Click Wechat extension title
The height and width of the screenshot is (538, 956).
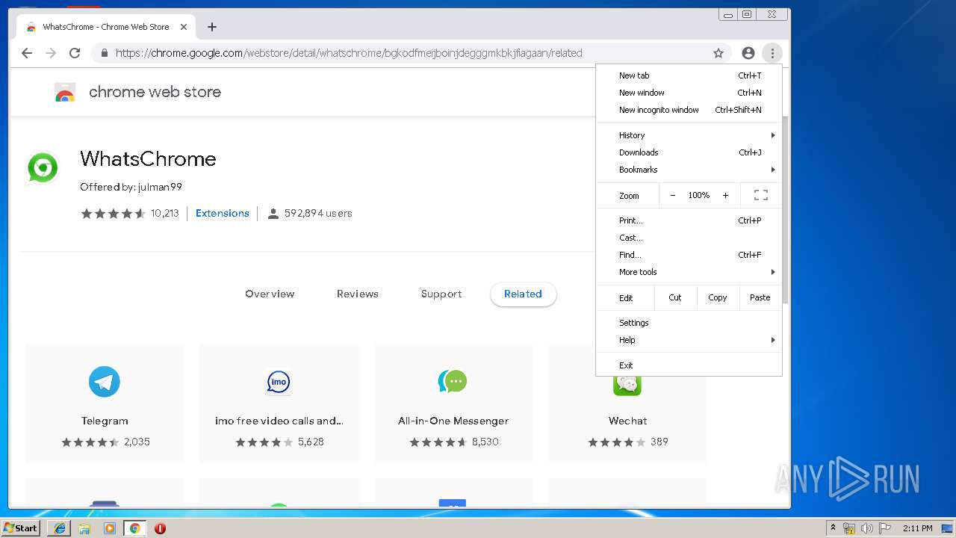click(627, 421)
